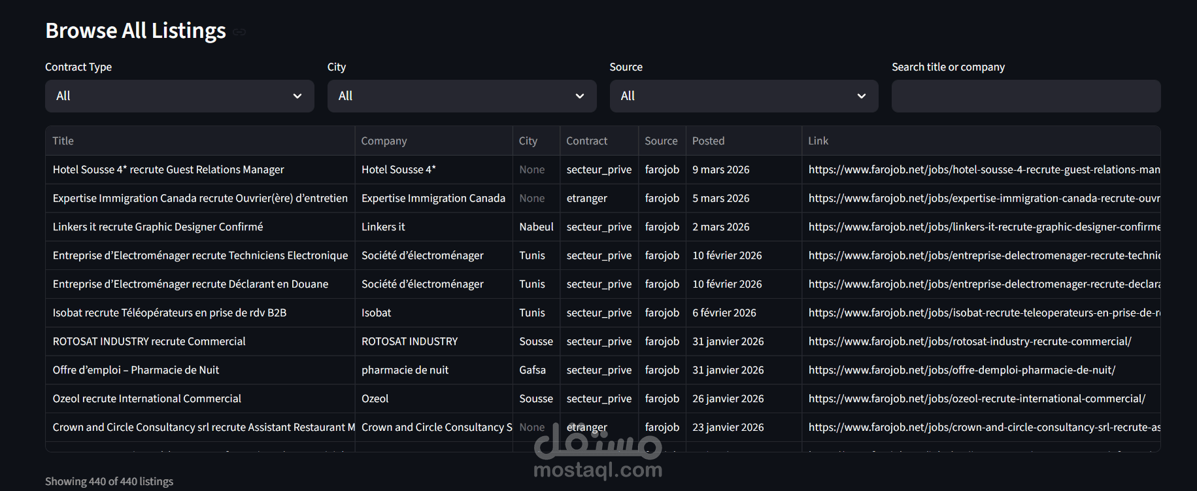Click the 9 mars 2026 posted date
Viewport: 1197px width, 491px height.
[x=743, y=169]
